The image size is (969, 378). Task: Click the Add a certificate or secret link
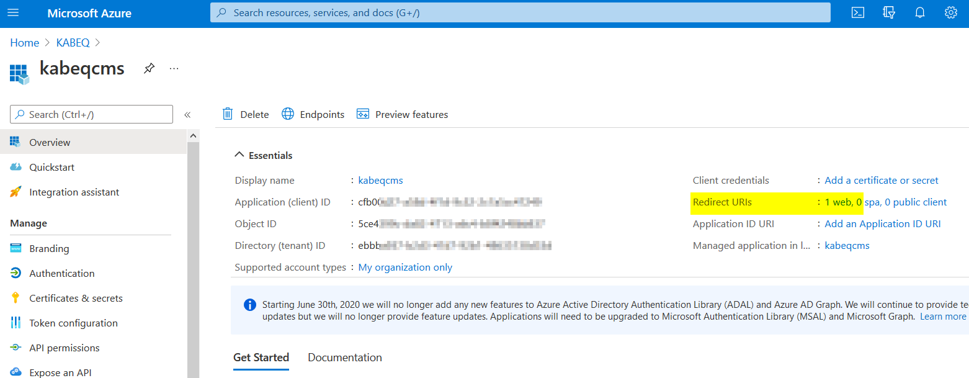pos(881,181)
